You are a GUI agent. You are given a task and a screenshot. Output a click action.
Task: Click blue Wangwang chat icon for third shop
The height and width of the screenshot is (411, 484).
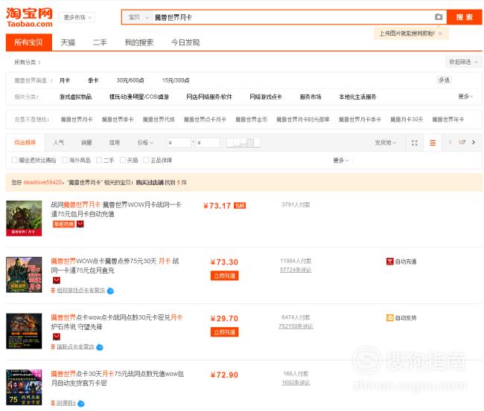tap(99, 347)
